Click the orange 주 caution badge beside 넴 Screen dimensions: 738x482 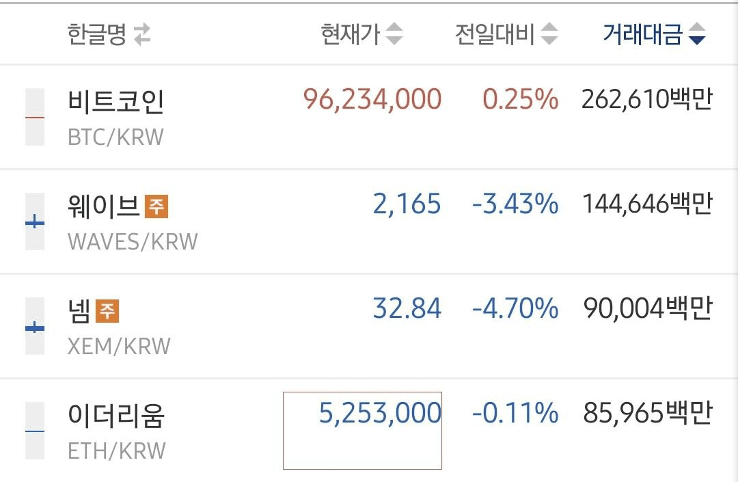pyautogui.click(x=107, y=311)
